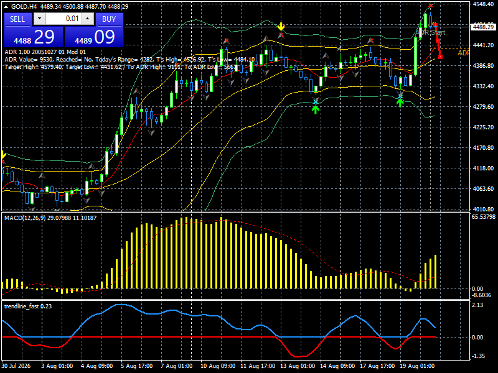
Task: Select the yellow down arrow signal near 13 Aug
Action: pos(281,27)
